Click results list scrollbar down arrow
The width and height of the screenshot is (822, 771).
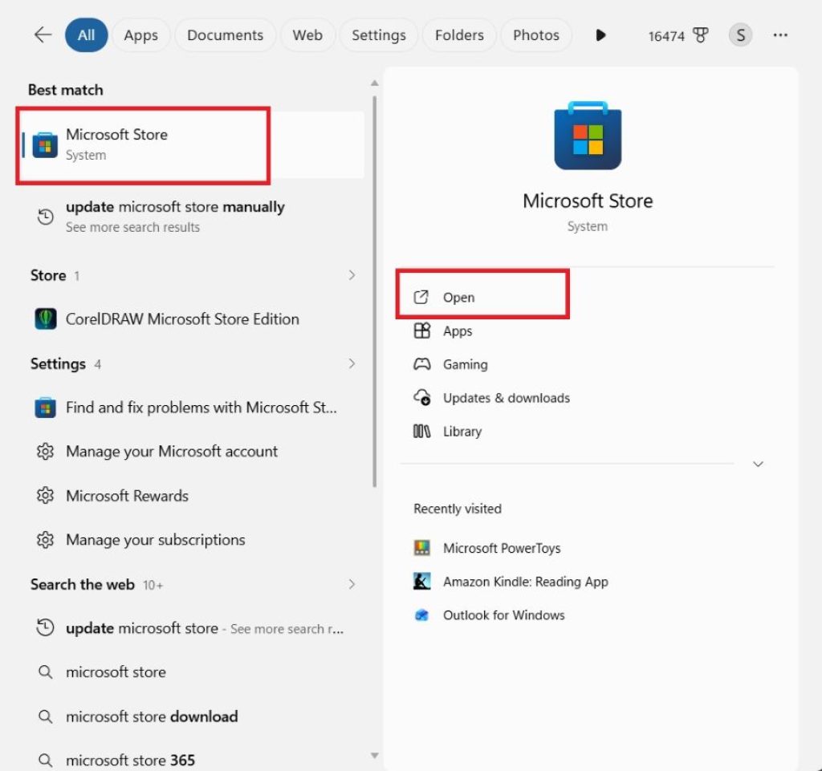[x=374, y=755]
